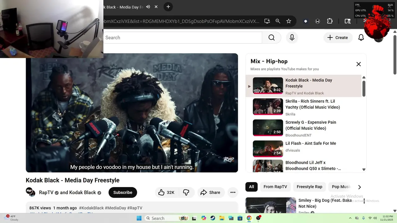Open the RapTV channel name link
Screen dimensions: 397x223
pyautogui.click(x=46, y=193)
